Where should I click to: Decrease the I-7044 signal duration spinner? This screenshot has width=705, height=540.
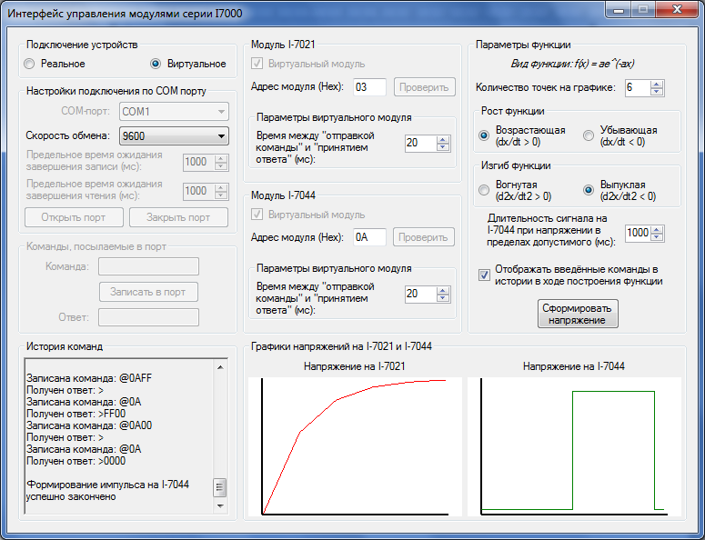pyautogui.click(x=657, y=237)
